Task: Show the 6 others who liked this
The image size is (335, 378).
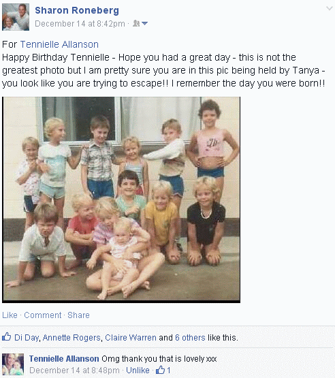Action: tap(190, 338)
